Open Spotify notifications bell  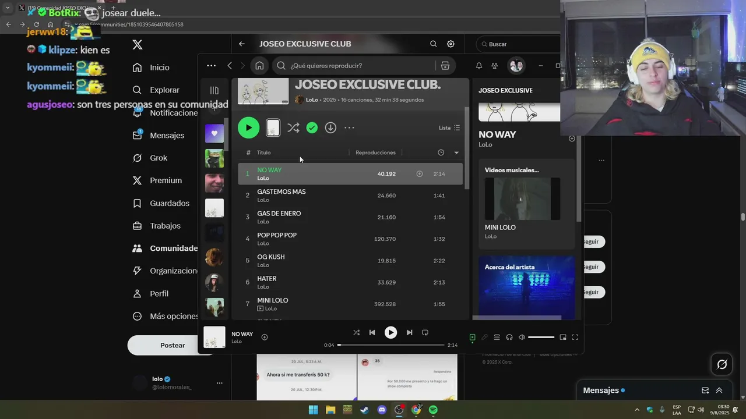[x=479, y=66]
